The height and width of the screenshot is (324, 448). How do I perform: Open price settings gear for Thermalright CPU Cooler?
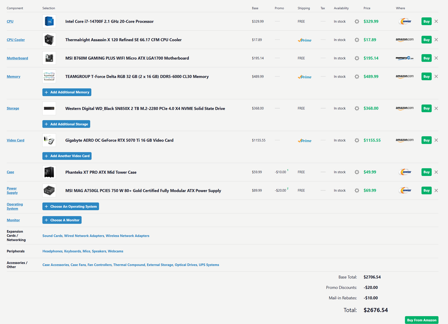(x=357, y=40)
